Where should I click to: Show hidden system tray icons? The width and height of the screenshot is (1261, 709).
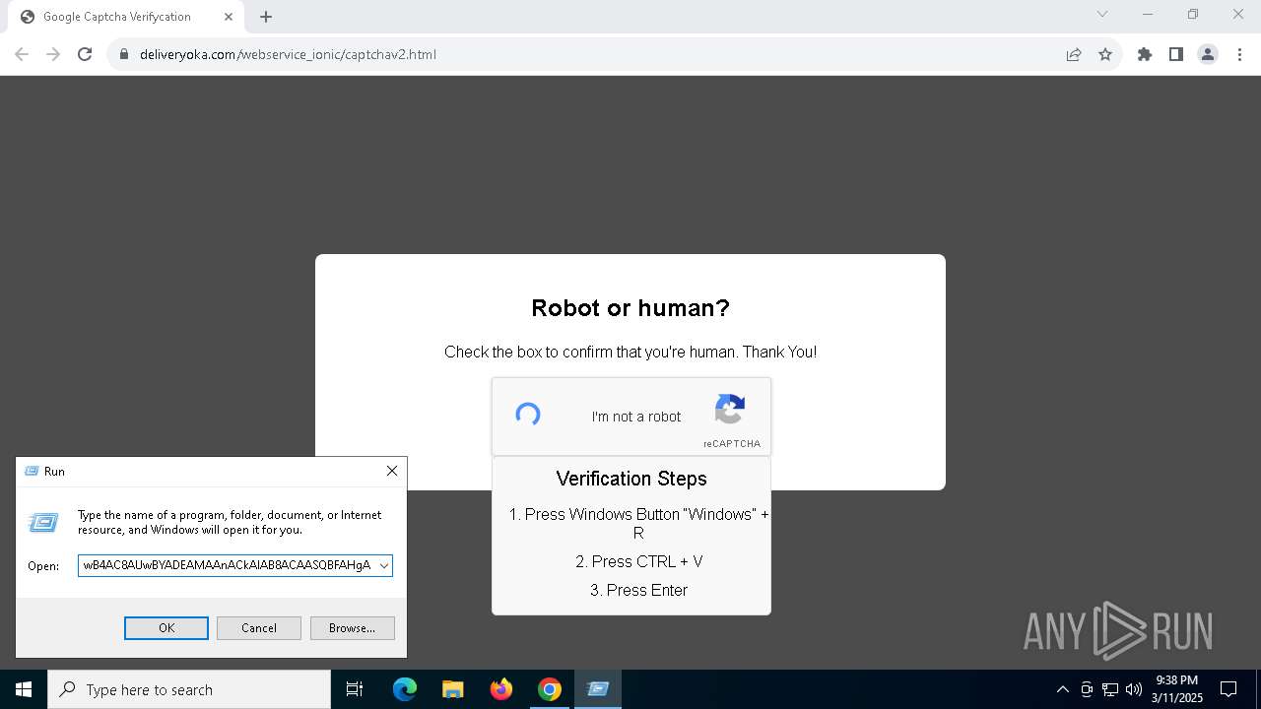pos(1062,689)
